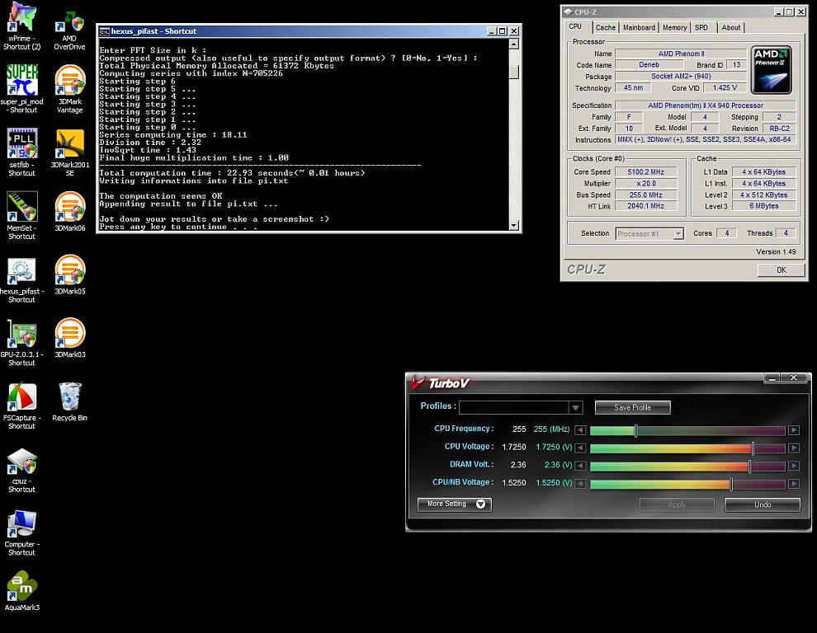Open the SPD tab in CPU-Z

(x=701, y=27)
